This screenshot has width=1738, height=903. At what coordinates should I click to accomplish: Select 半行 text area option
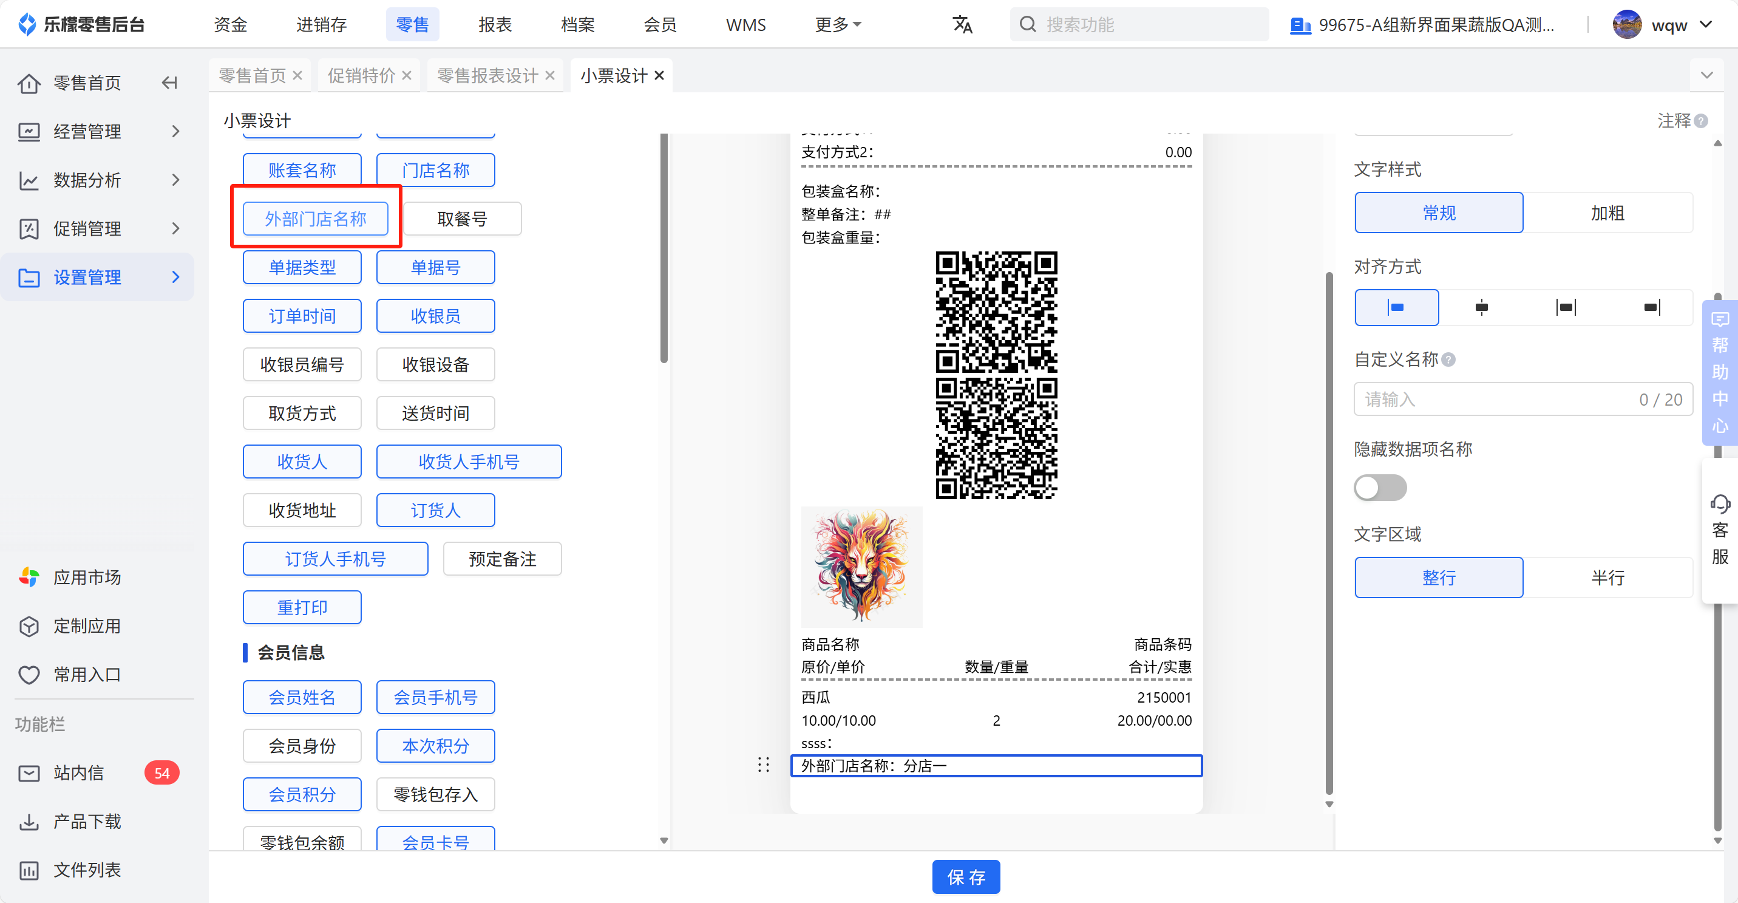[x=1607, y=577]
